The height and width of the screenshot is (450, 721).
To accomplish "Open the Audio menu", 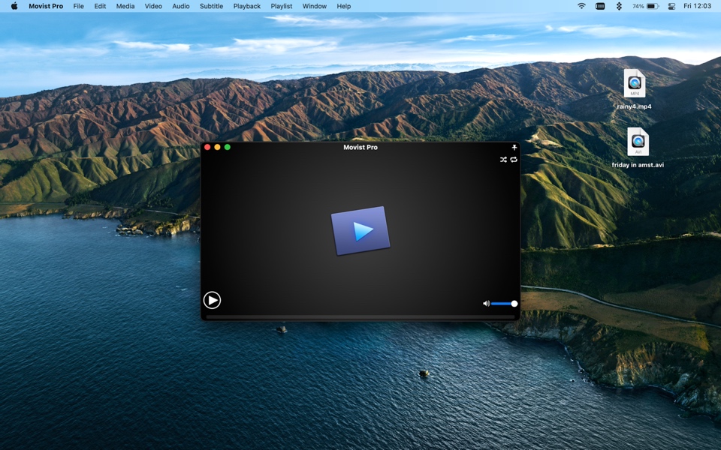I will (180, 6).
